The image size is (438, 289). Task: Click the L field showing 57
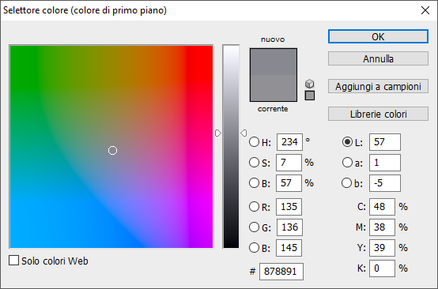click(385, 142)
